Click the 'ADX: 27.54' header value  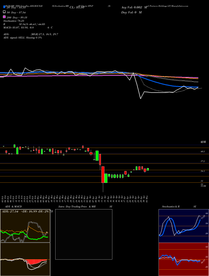tap(10, 212)
